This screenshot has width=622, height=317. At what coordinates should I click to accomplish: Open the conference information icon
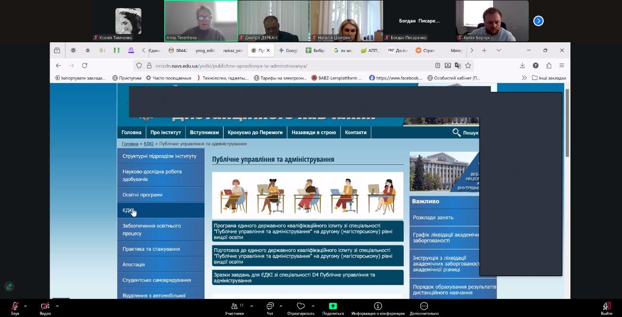pos(378,306)
